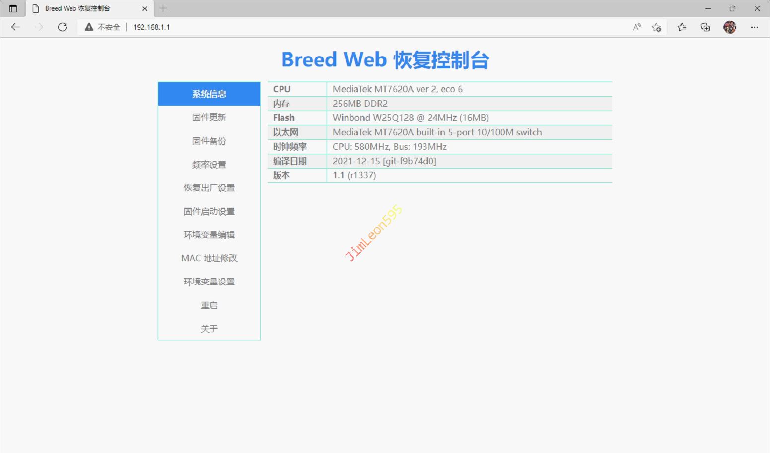
Task: Open a new tab with plus button
Action: coord(163,8)
